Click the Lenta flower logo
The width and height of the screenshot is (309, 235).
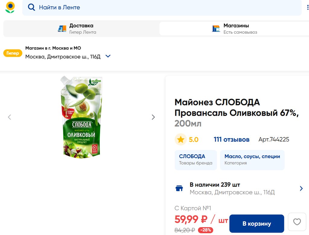[10, 7]
